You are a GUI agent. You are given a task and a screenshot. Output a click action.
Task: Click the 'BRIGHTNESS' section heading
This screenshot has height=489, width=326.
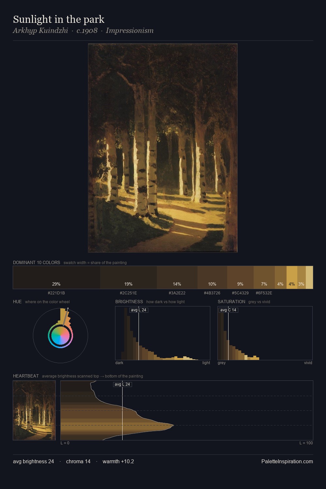point(129,302)
